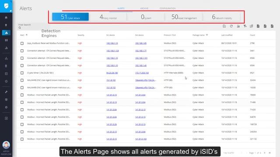This screenshot has height=157, width=280.
Task: Check the Connection attempt row to 192.168.1.40
Action: pos(22,66)
